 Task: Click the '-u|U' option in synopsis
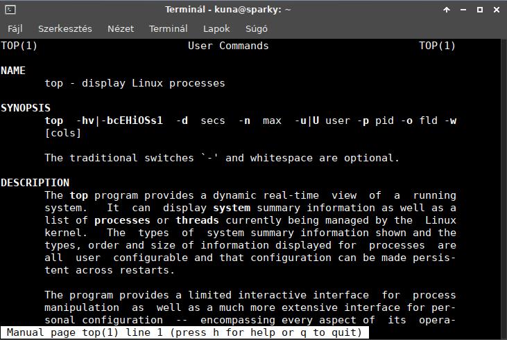[x=307, y=120]
